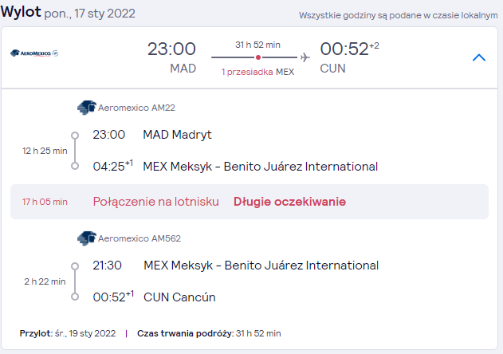Click the MEX arrival stop circle at 04:25
This screenshot has width=503, height=354.
click(x=75, y=166)
